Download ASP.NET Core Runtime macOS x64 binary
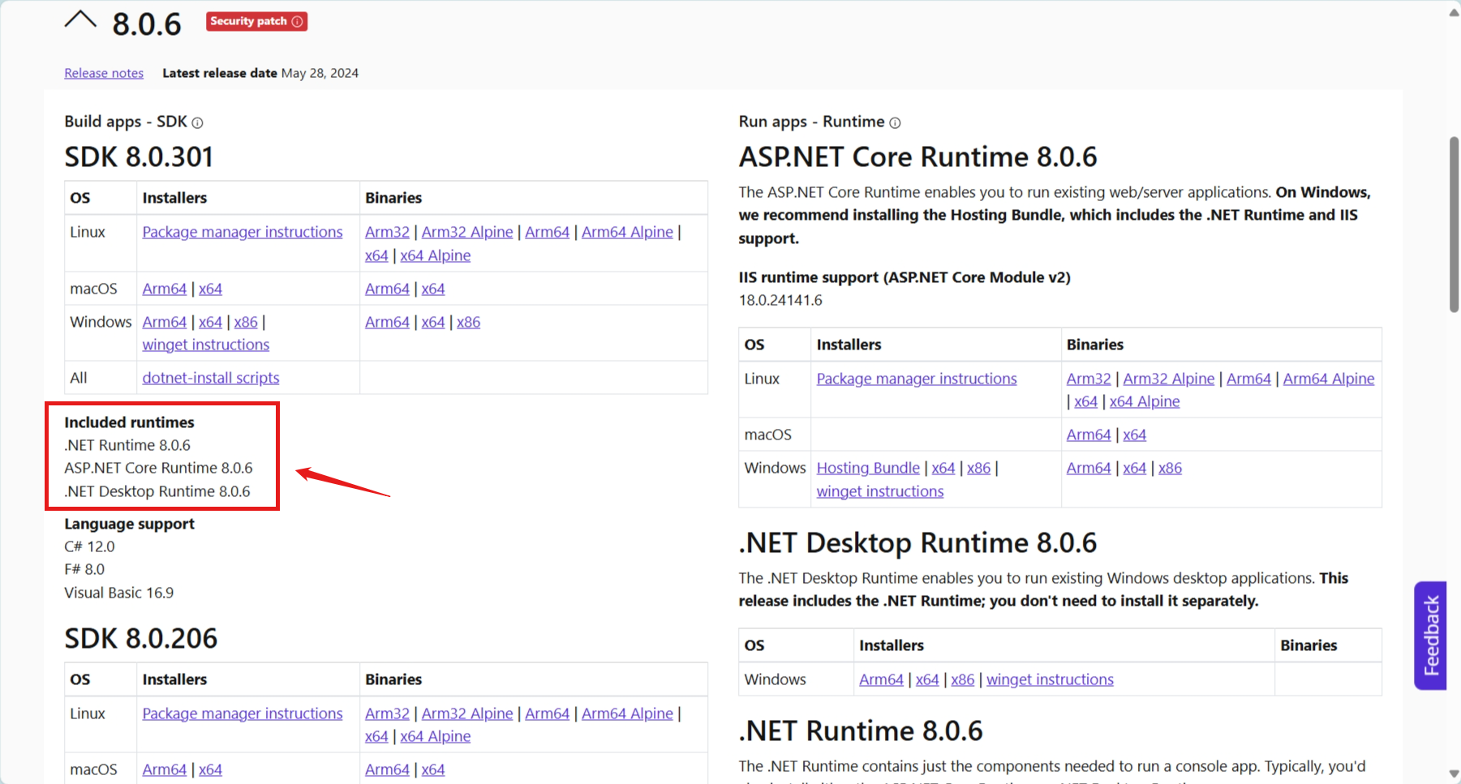 tap(1135, 435)
